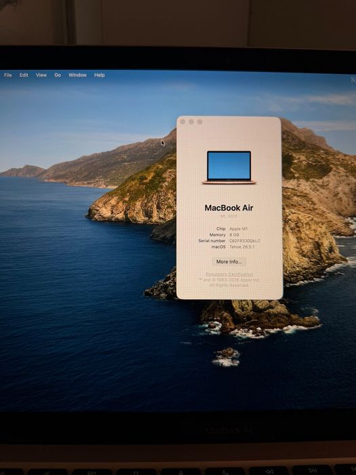Click the Apple copyright notice text
This screenshot has width=356, height=475.
(229, 283)
